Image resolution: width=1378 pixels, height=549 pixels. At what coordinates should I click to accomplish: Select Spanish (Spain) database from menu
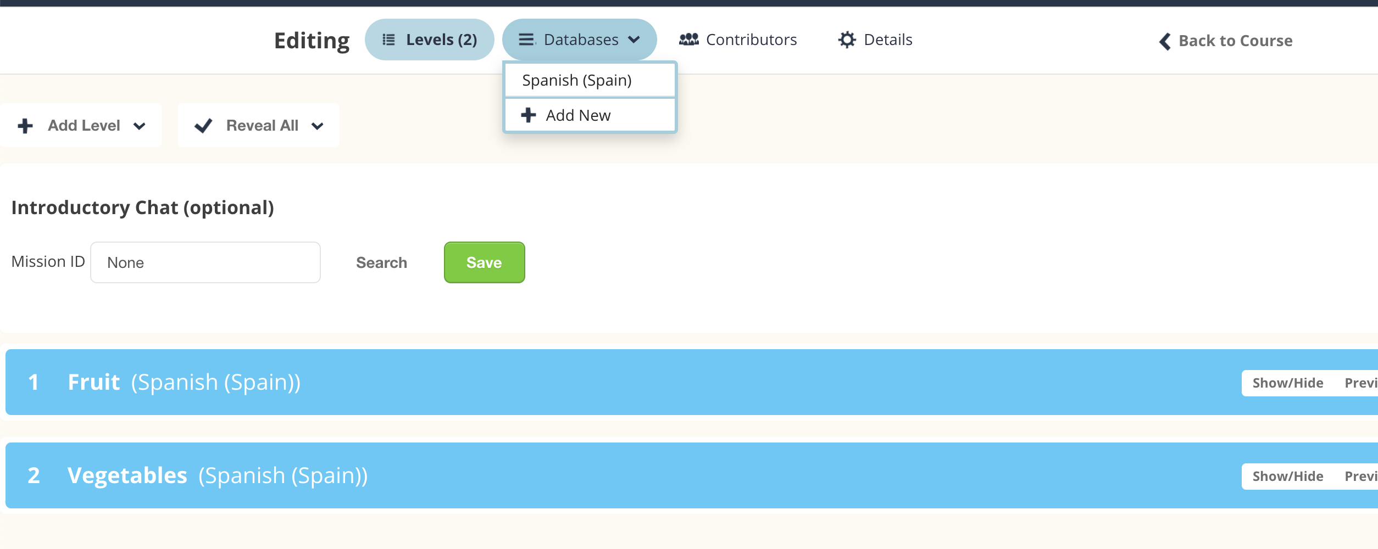pyautogui.click(x=577, y=81)
